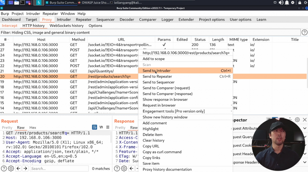The height and width of the screenshot is (172, 308).
Task: Click the Kali volume speaker icon
Action: pos(281,3)
